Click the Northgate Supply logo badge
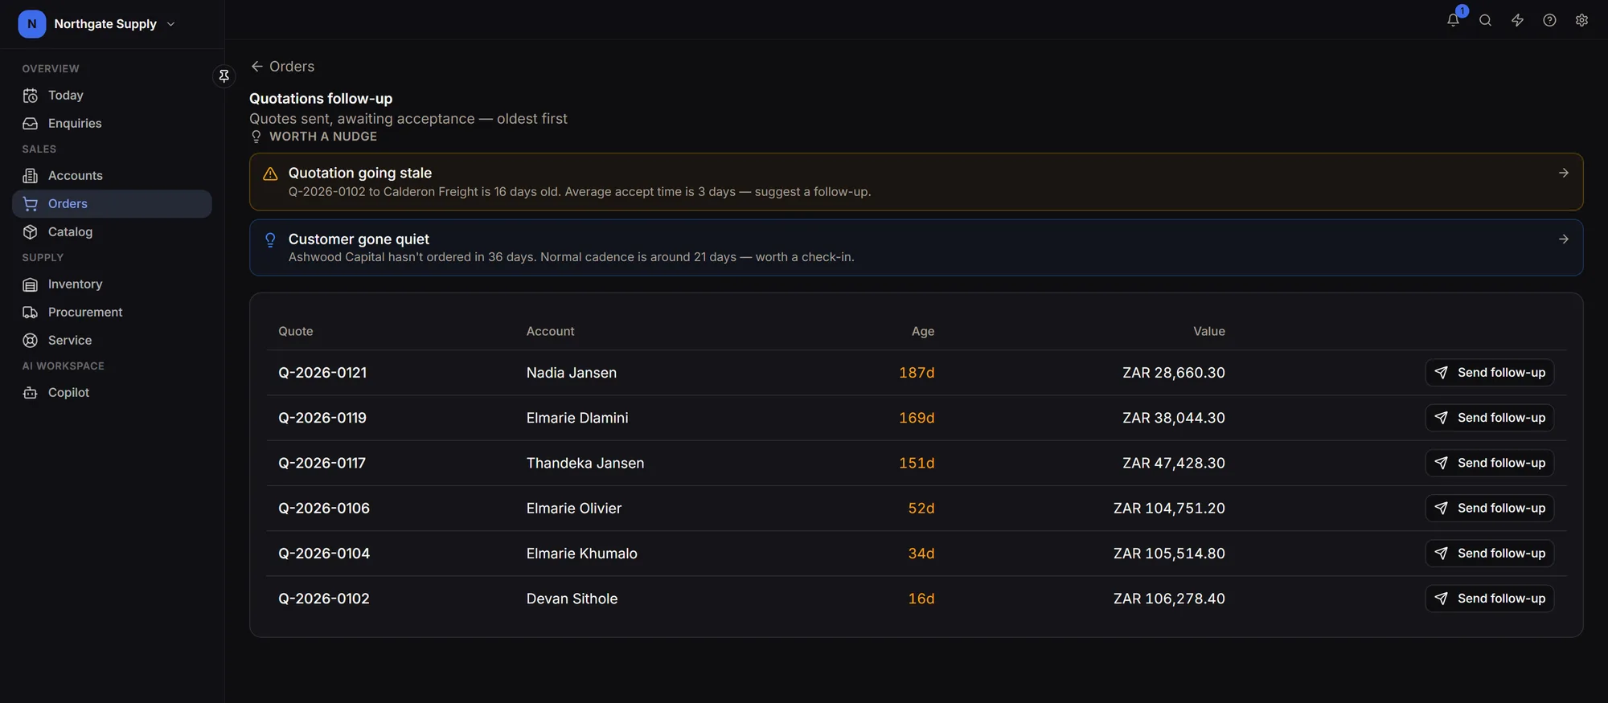 [x=31, y=24]
